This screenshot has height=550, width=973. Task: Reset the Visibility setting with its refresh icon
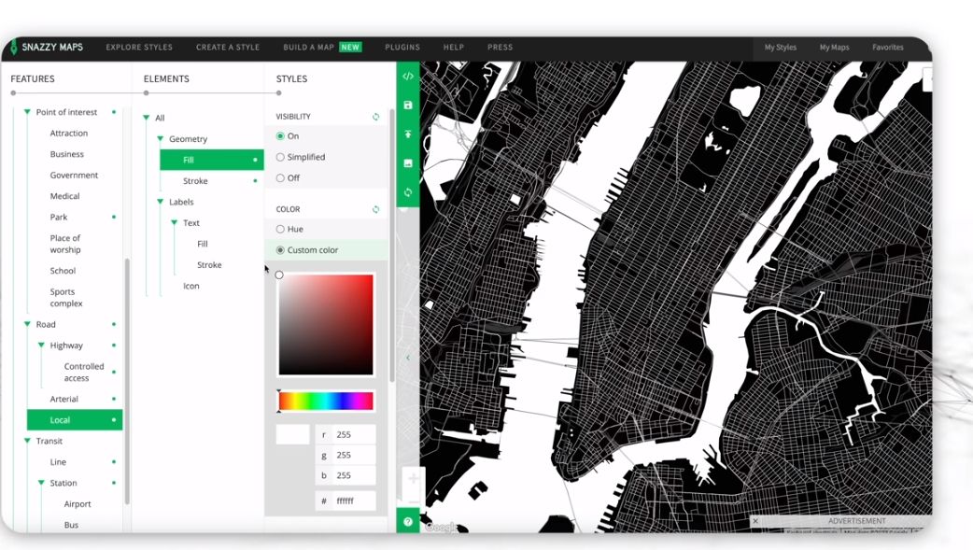pos(376,117)
